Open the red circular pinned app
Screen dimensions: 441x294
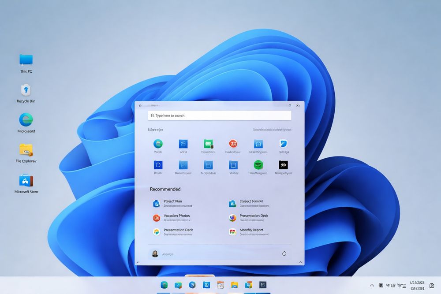tap(233, 146)
